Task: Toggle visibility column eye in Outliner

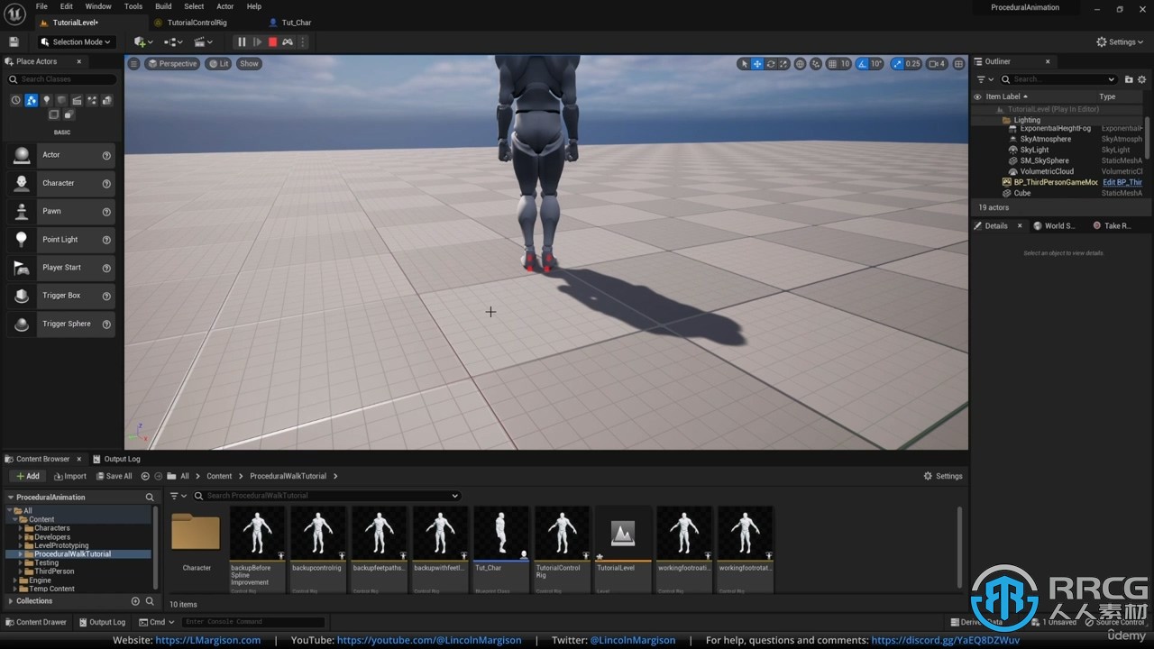Action: 977,96
